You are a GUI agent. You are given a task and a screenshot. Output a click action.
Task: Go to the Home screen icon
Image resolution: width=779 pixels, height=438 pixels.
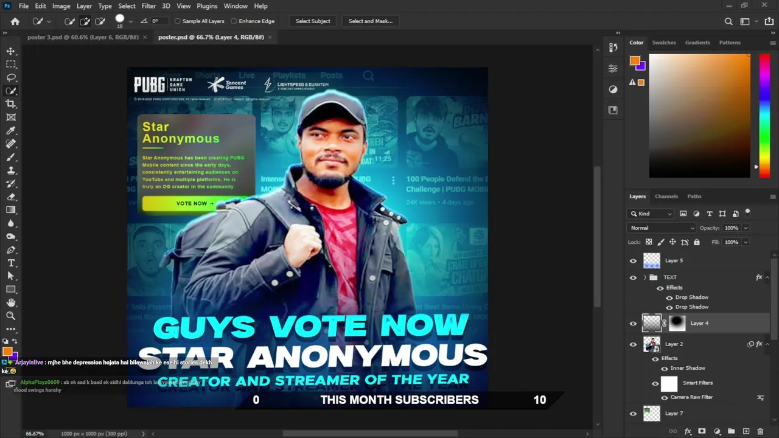(x=15, y=21)
